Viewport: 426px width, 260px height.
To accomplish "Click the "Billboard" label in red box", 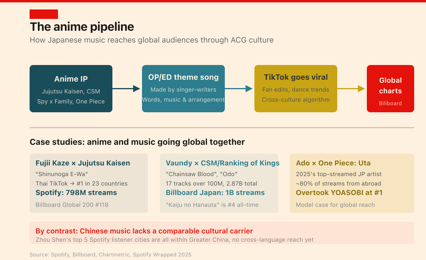I will 390,103.
